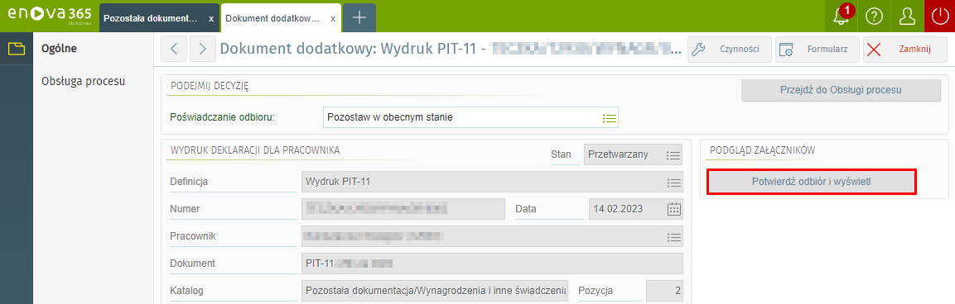Expand the Poświadczanie odbioru dropdown list

[x=610, y=117]
